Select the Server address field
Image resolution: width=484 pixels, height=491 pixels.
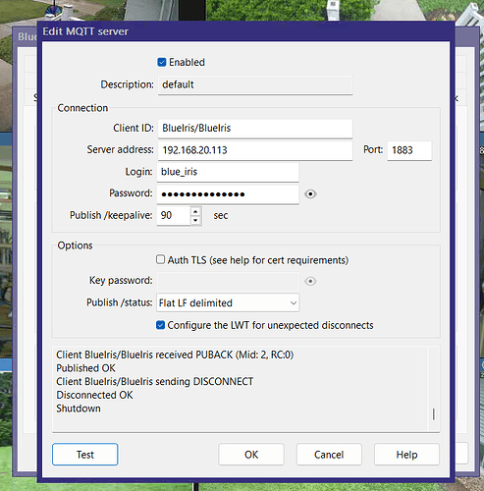point(255,150)
